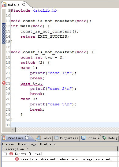Place cursor on '#include <stdlib.h>' line 9
The width and height of the screenshot is (119, 167).
[x=34, y=10]
